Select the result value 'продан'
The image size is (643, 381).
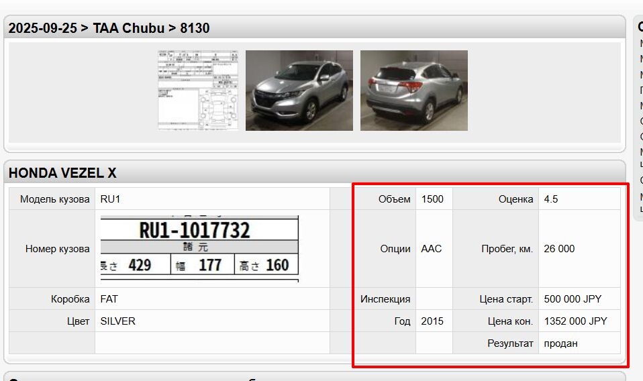coord(561,343)
